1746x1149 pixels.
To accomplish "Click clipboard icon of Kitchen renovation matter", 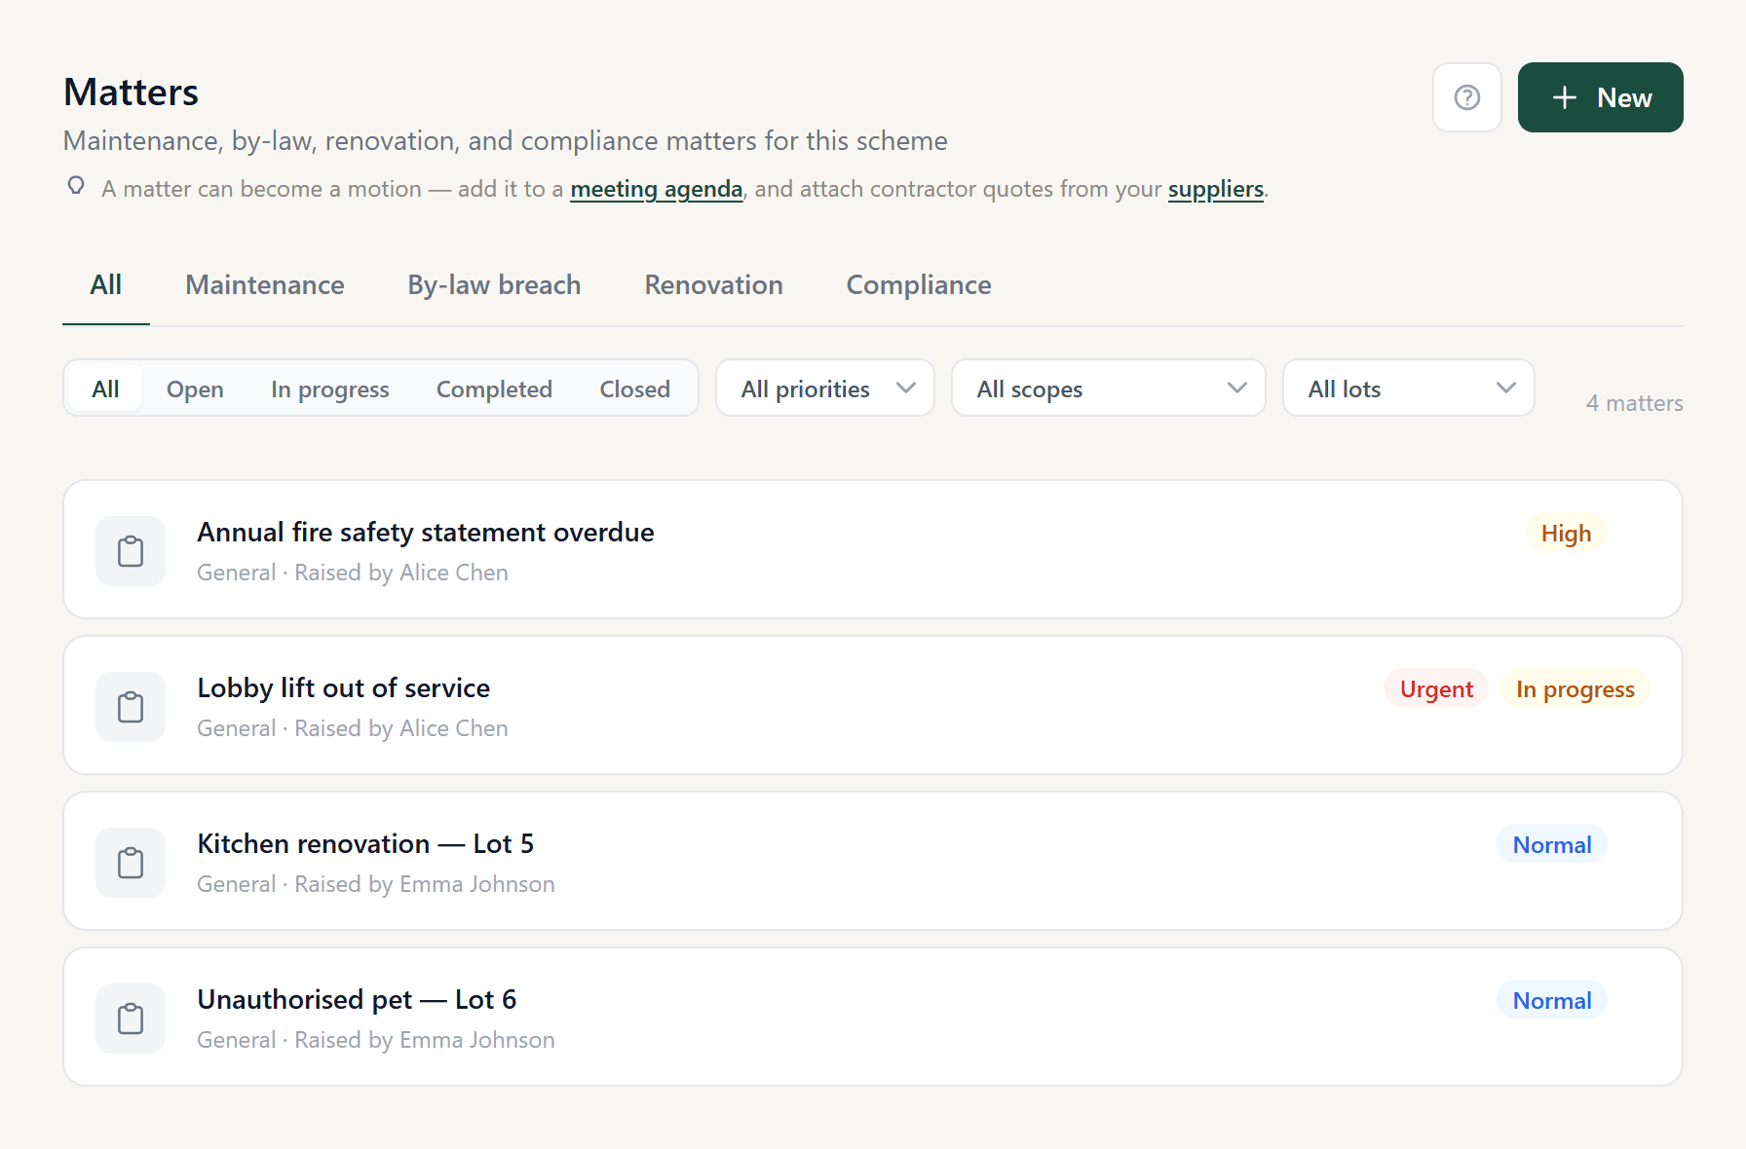I will pos(131,863).
